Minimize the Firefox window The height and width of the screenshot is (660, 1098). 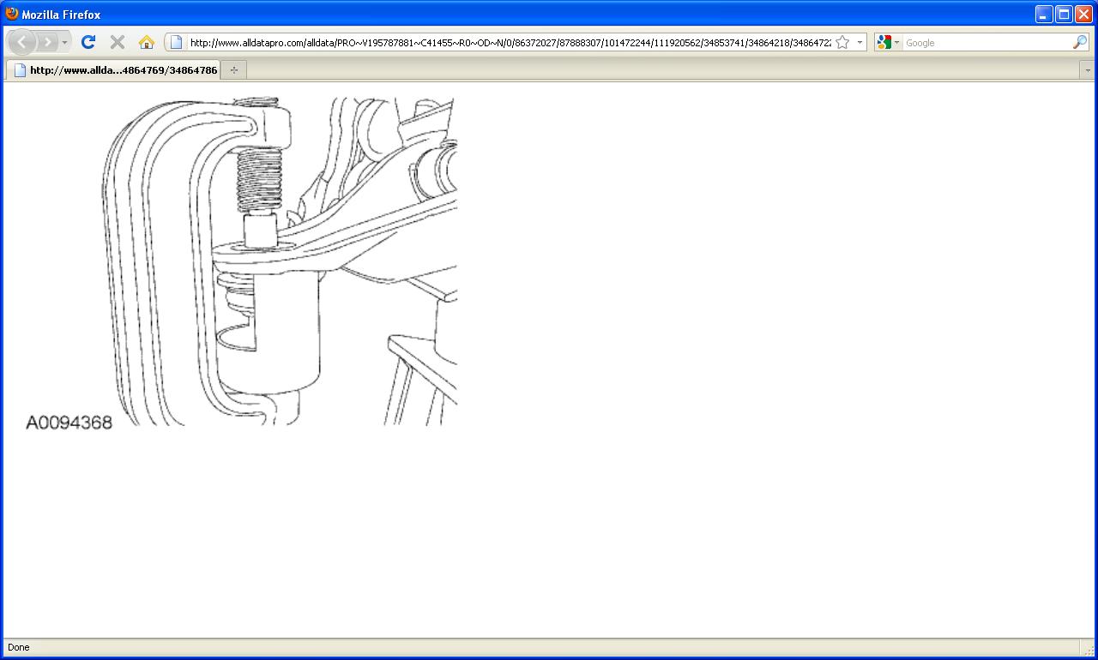(x=1044, y=14)
